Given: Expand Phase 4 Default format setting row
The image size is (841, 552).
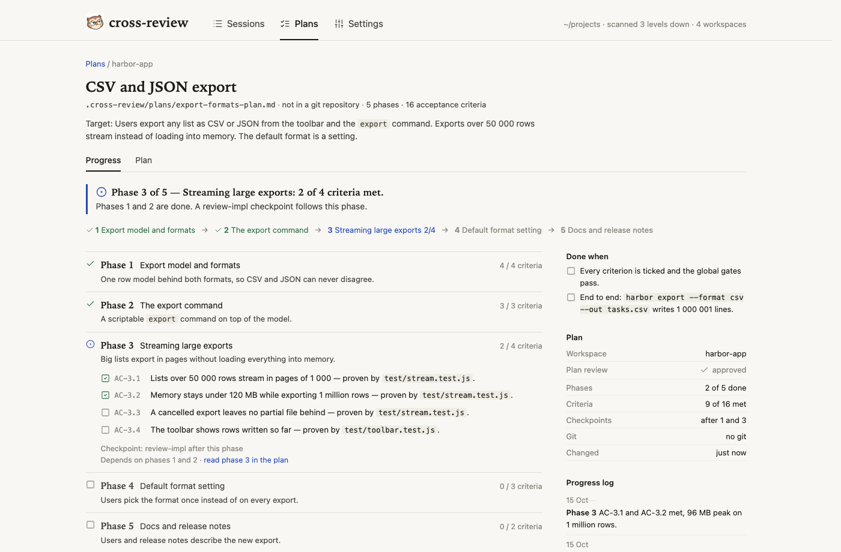Looking at the screenshot, I should 314,493.
